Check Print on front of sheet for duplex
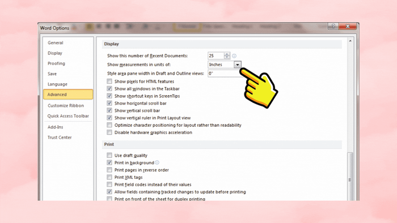Screen dimensions: 397x223 coord(109,199)
